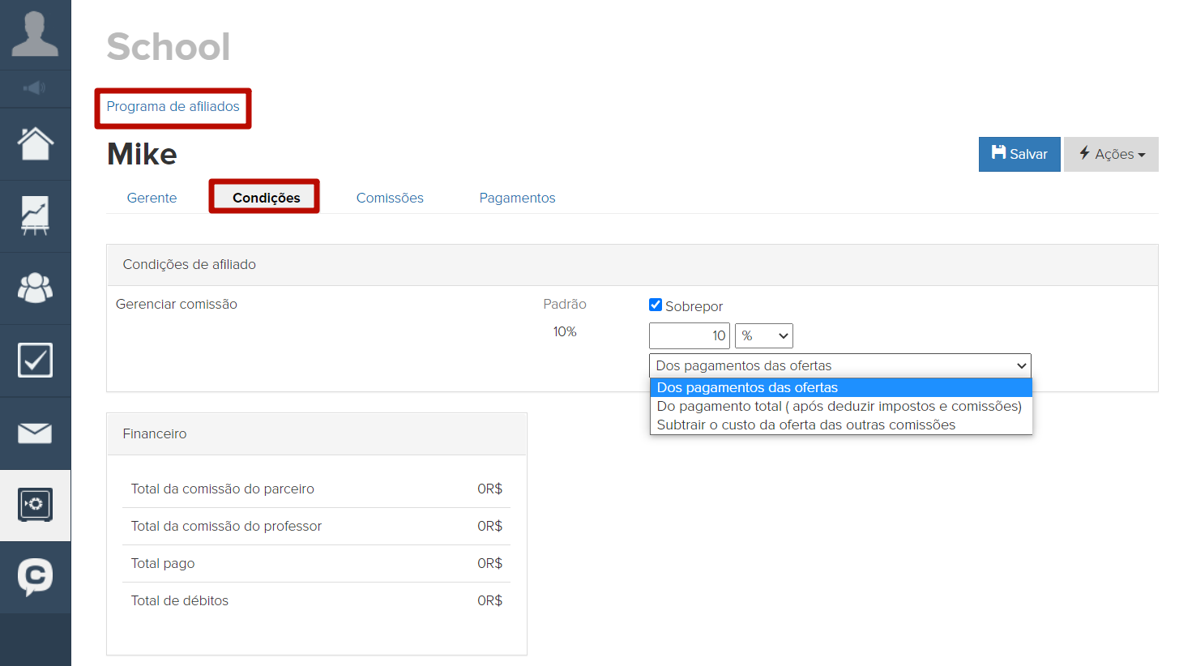Switch to the Comissões tab

(x=390, y=198)
